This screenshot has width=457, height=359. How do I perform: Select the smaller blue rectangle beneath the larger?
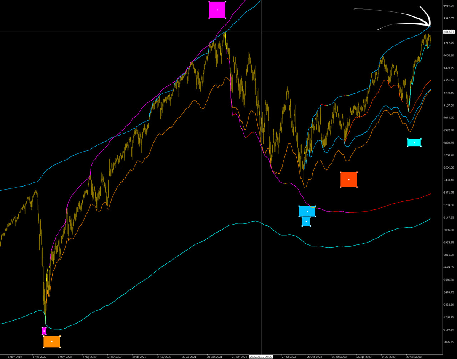point(306,221)
